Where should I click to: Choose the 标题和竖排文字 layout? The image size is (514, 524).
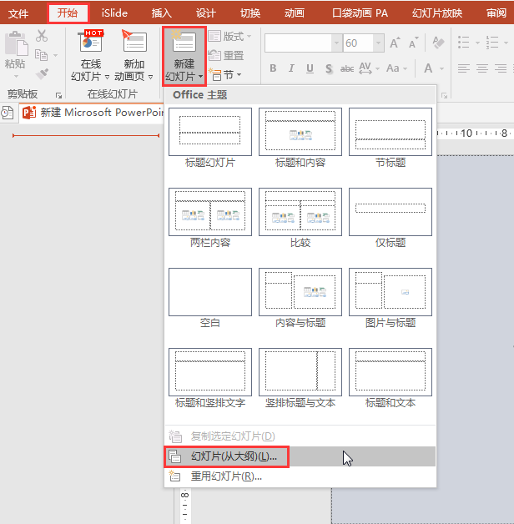tap(210, 372)
